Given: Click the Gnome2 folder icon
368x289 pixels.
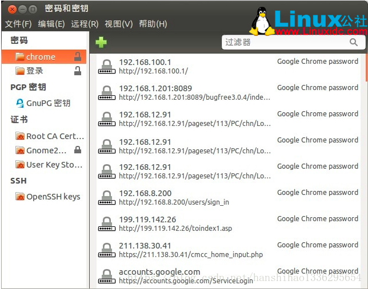Looking at the screenshot, I should tap(20, 150).
